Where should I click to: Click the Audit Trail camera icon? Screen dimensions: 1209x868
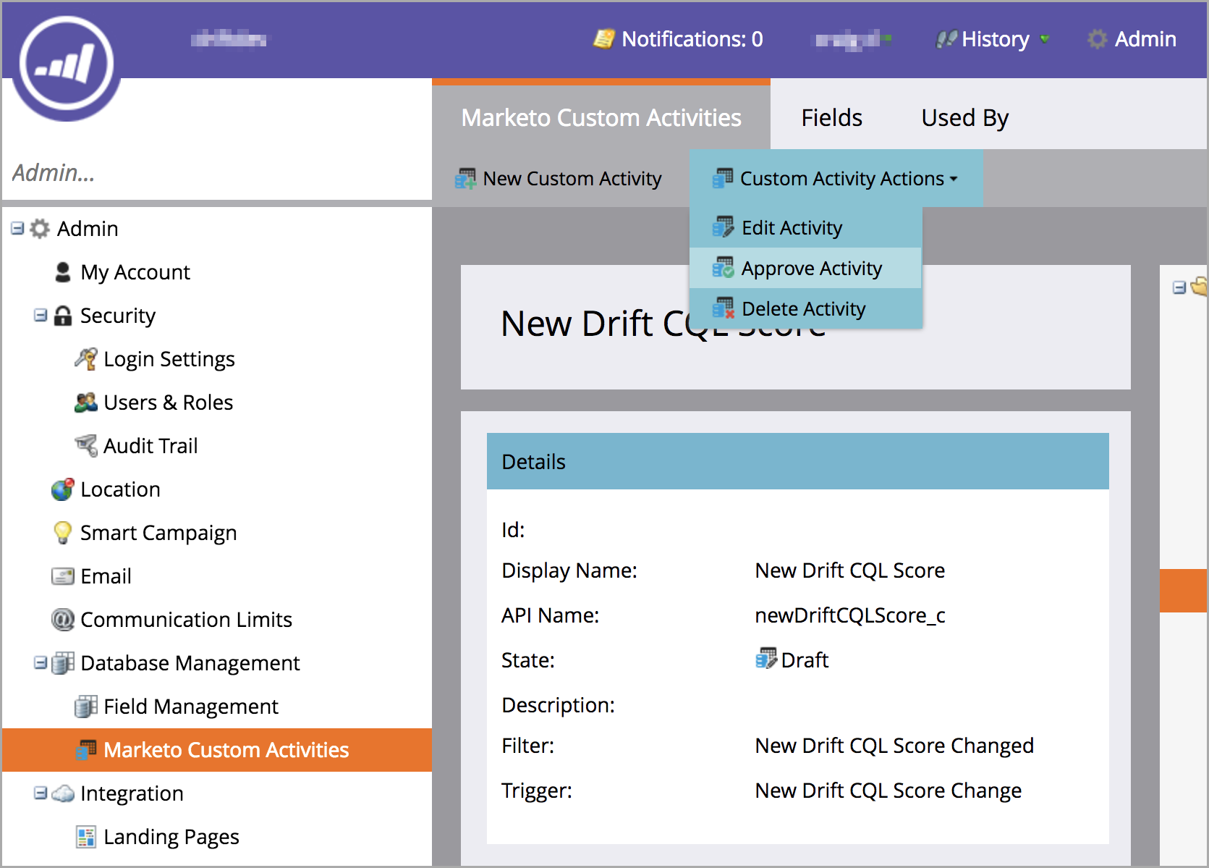coord(86,446)
